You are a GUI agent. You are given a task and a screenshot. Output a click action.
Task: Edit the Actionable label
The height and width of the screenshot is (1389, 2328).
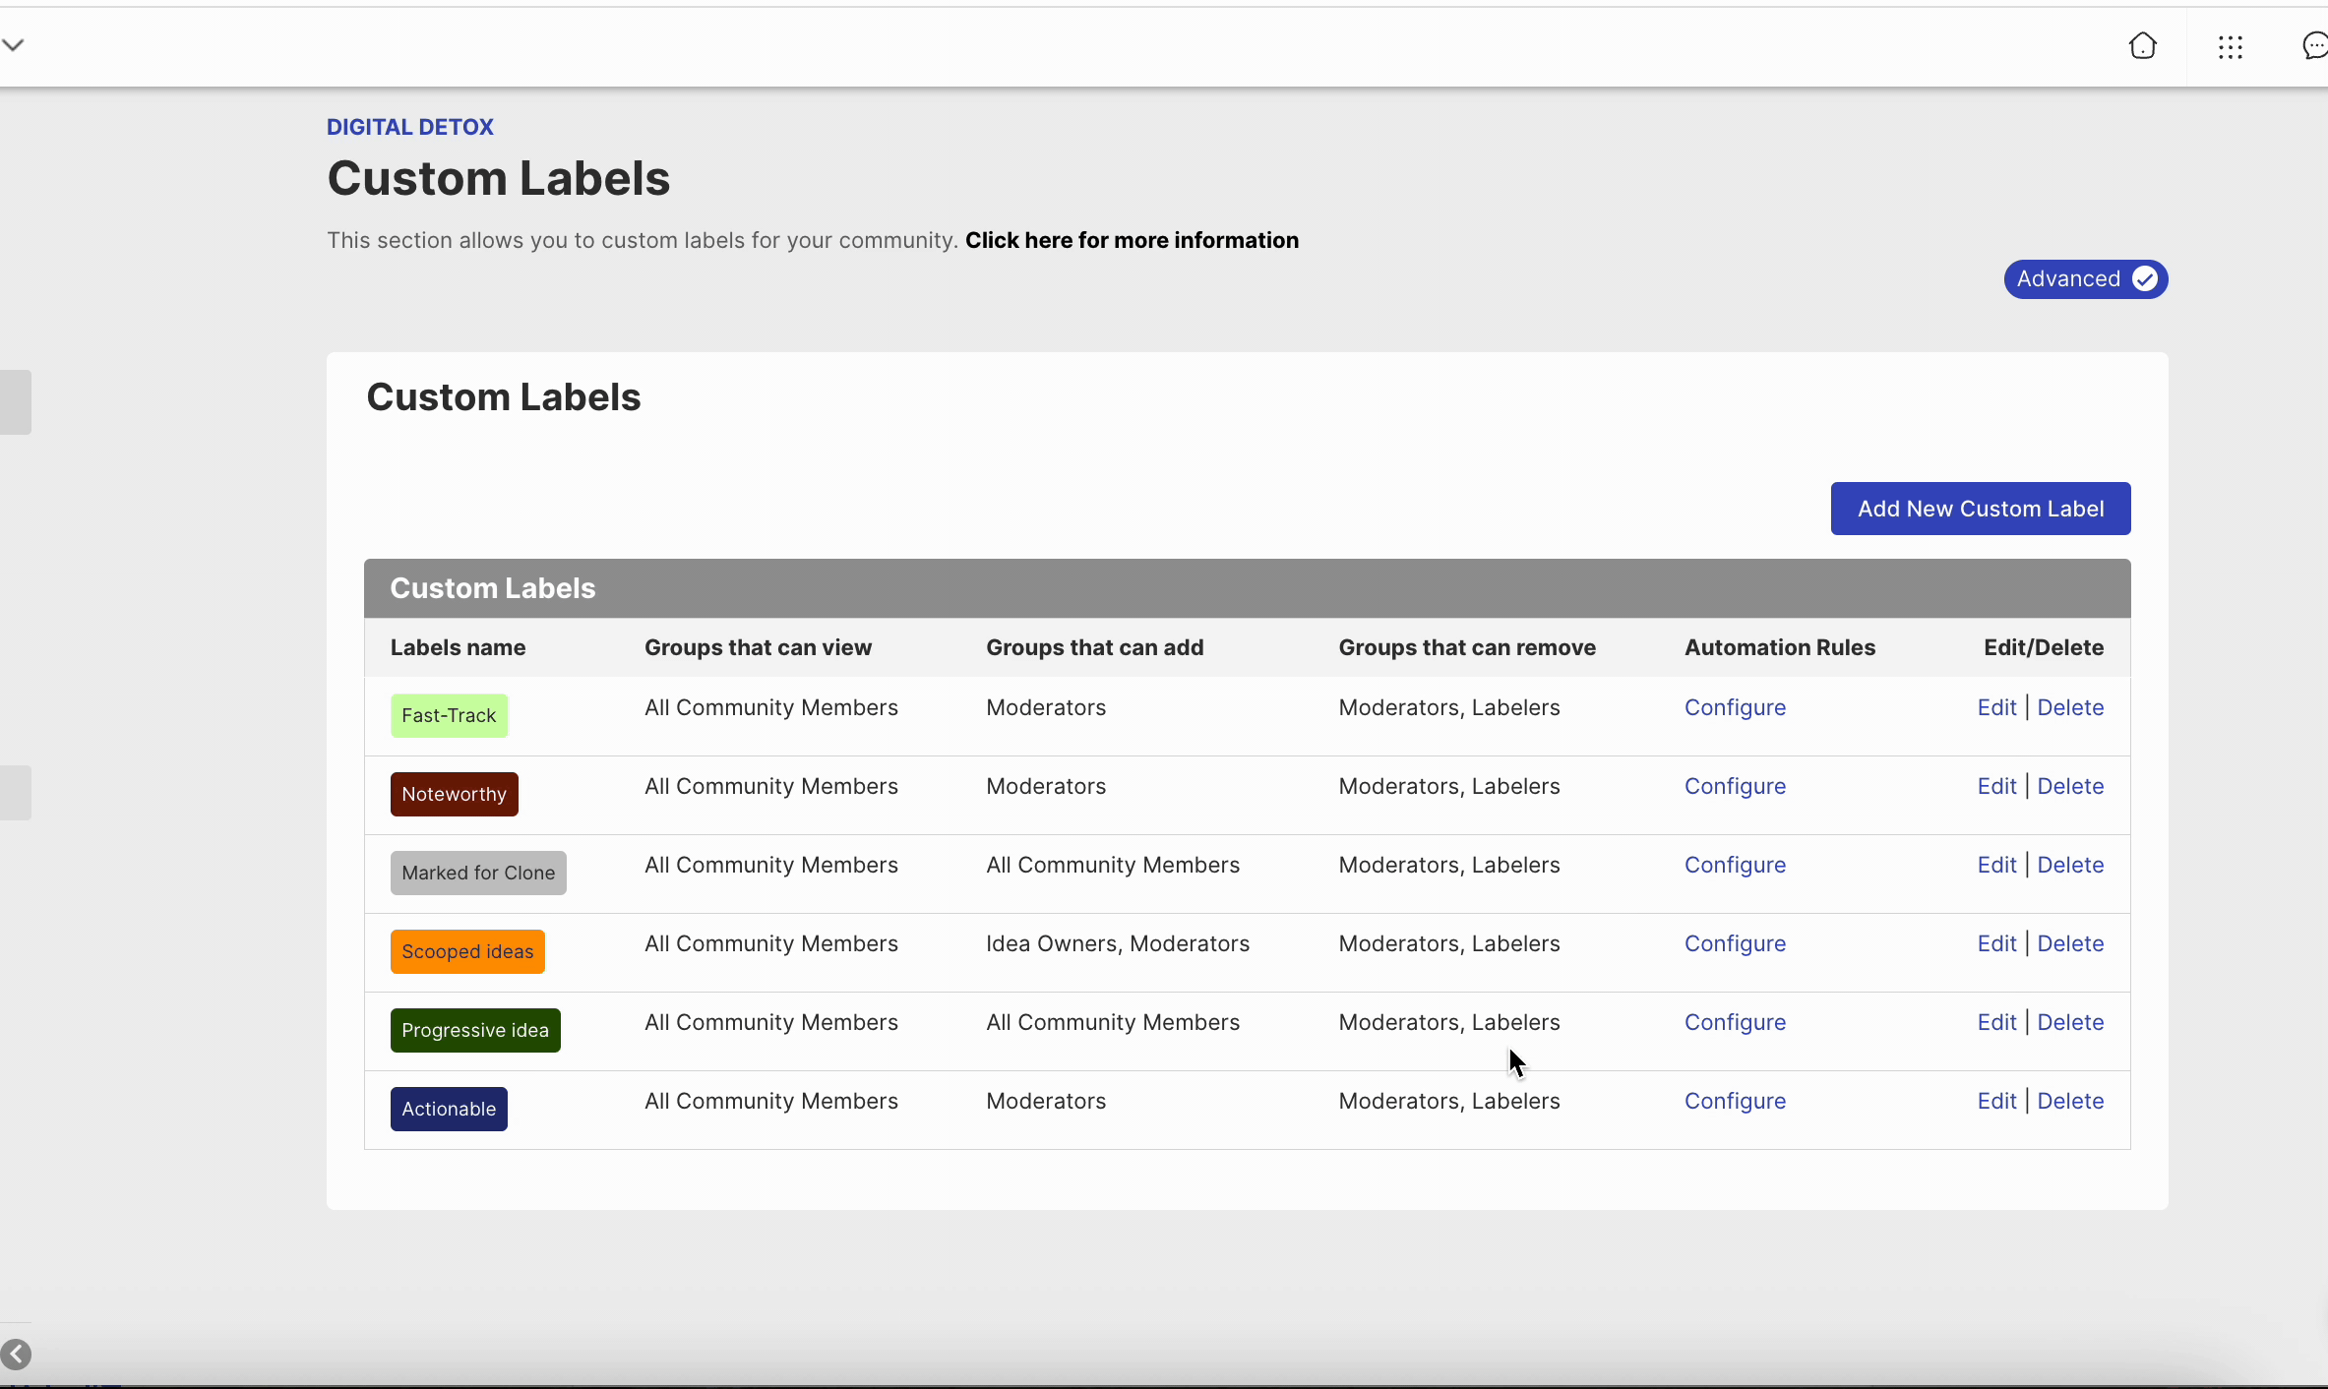(x=1996, y=1101)
